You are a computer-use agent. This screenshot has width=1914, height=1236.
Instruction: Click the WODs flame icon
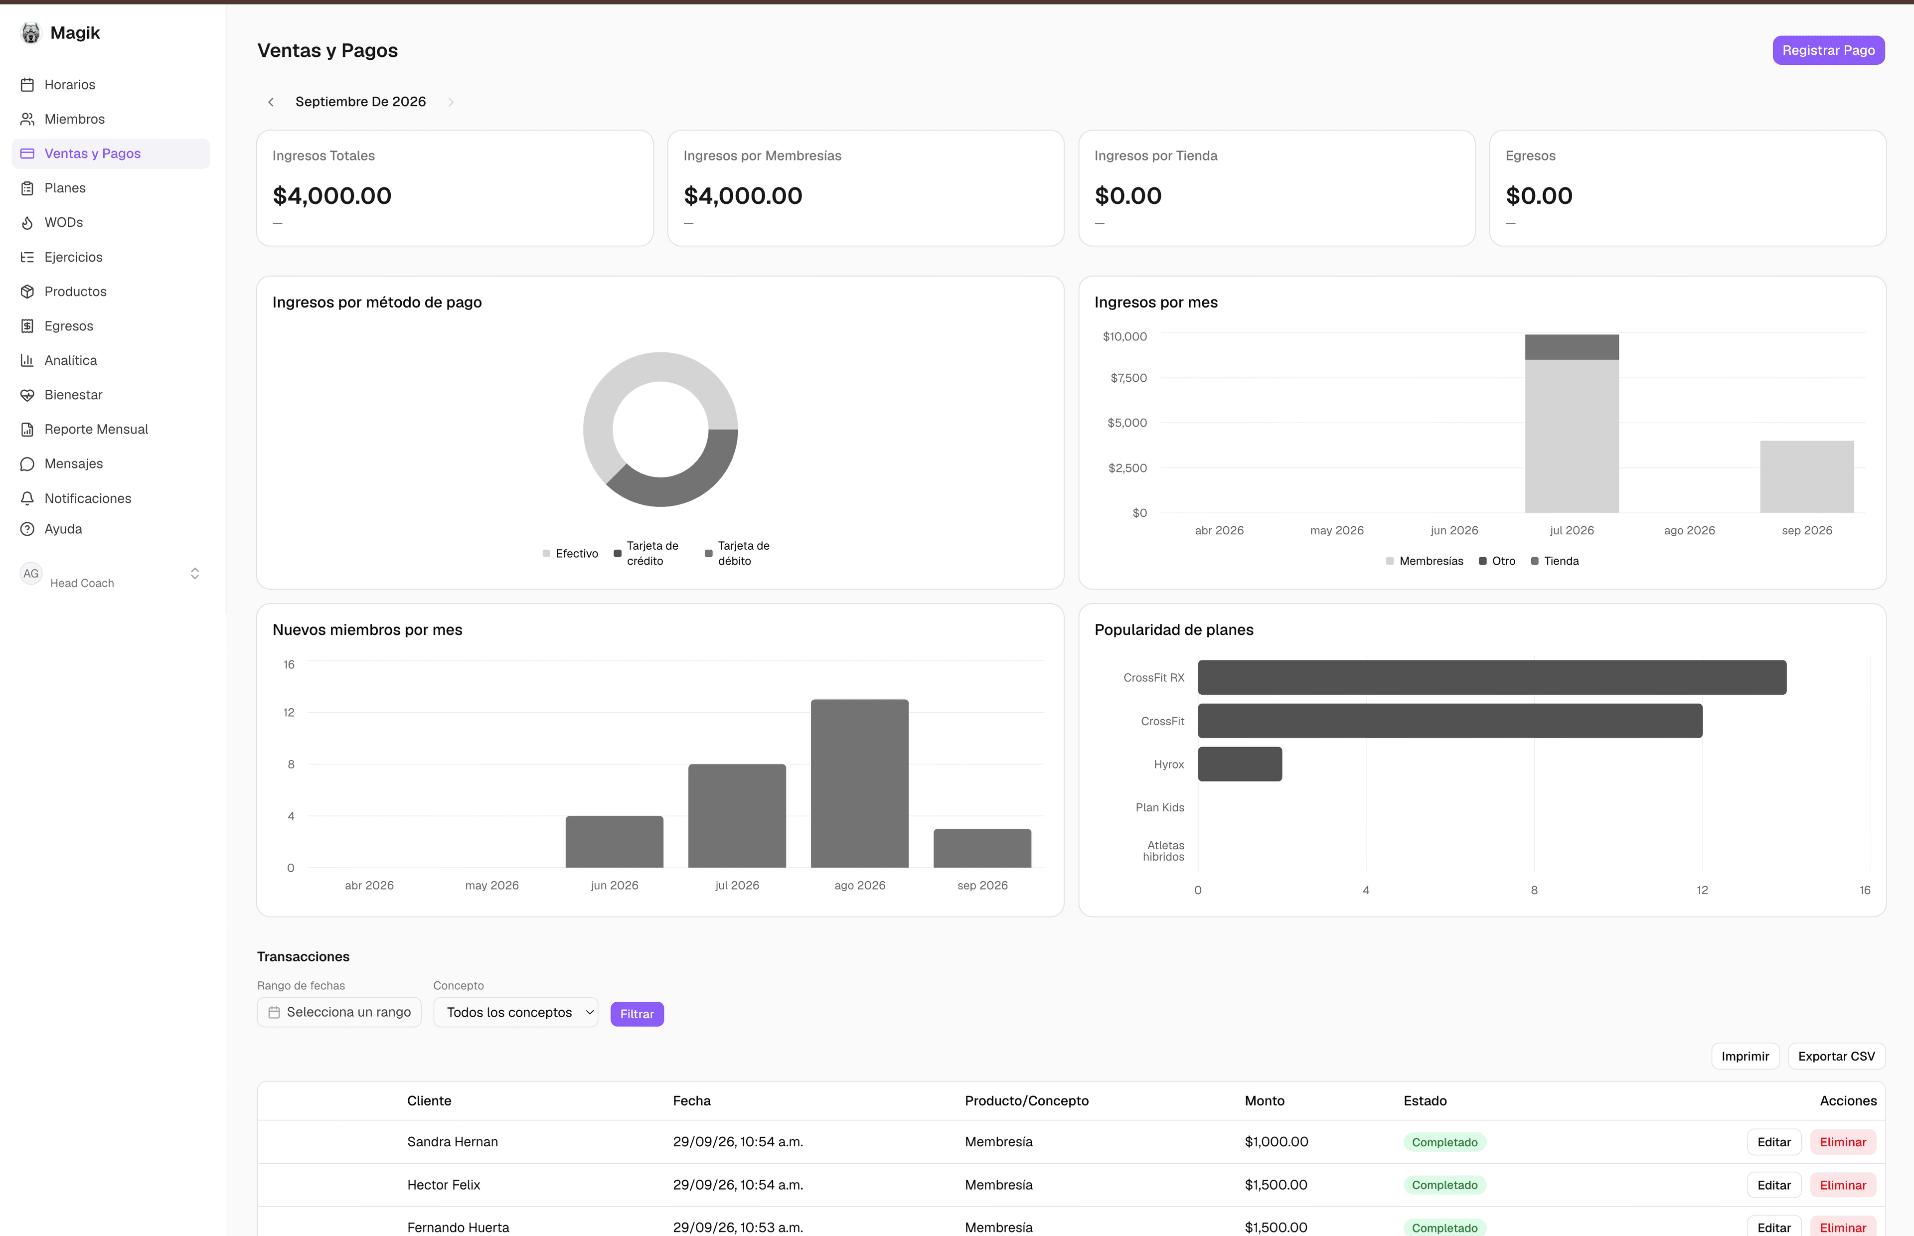click(x=27, y=222)
